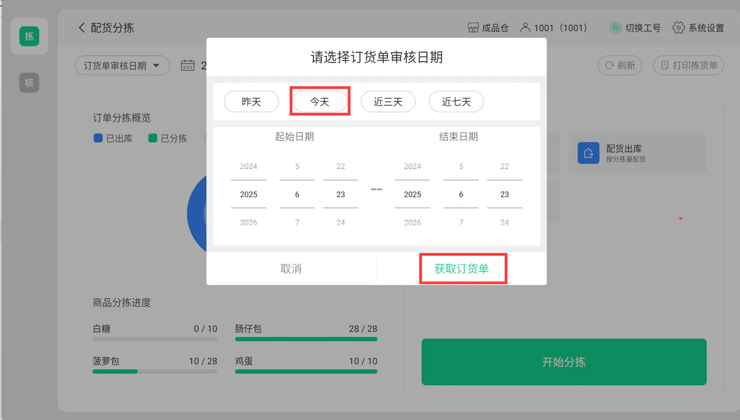Click 获取订货单 to fetch orders

click(461, 269)
